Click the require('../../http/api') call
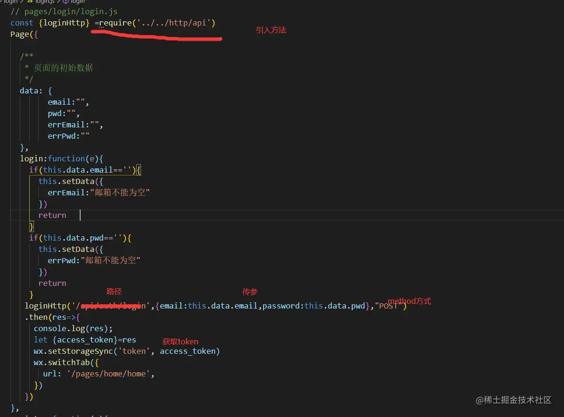The width and height of the screenshot is (564, 417). pos(157,23)
